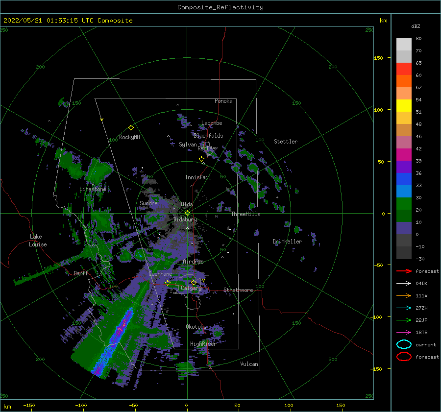Screen dimensions: 441x412
Task: Click the bright green swatch between 30 and 20
Action: click(404, 204)
